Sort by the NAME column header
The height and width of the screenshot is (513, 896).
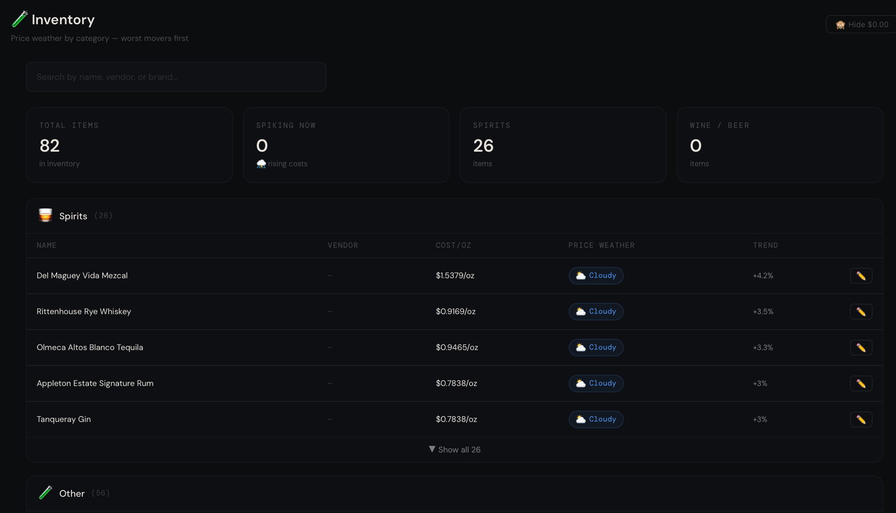(x=46, y=245)
